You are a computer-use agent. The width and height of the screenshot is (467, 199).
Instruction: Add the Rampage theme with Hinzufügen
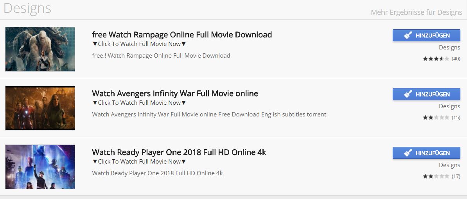(x=427, y=35)
